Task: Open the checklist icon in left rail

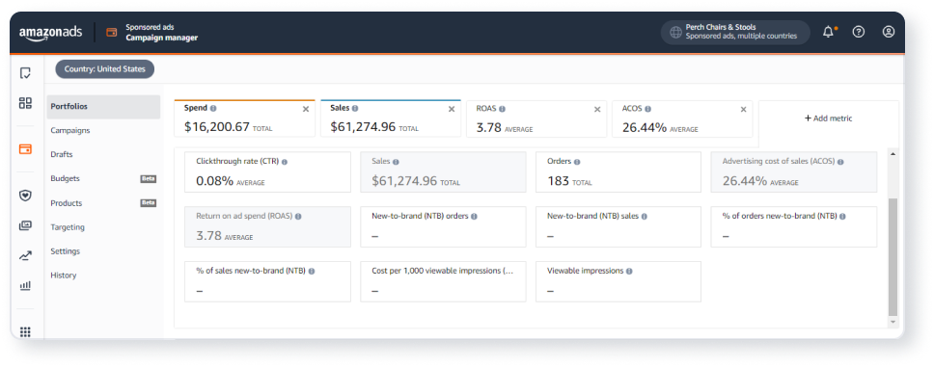Action: [x=25, y=73]
